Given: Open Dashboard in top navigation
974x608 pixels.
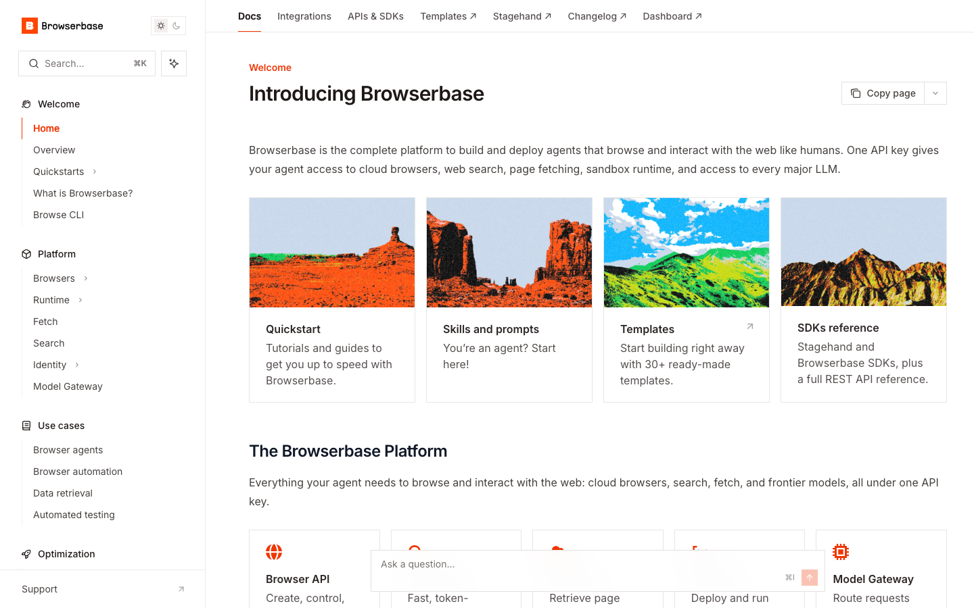Looking at the screenshot, I should pyautogui.click(x=672, y=16).
